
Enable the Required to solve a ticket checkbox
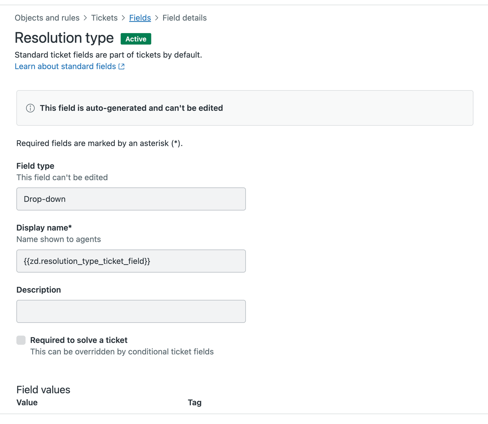pos(21,340)
